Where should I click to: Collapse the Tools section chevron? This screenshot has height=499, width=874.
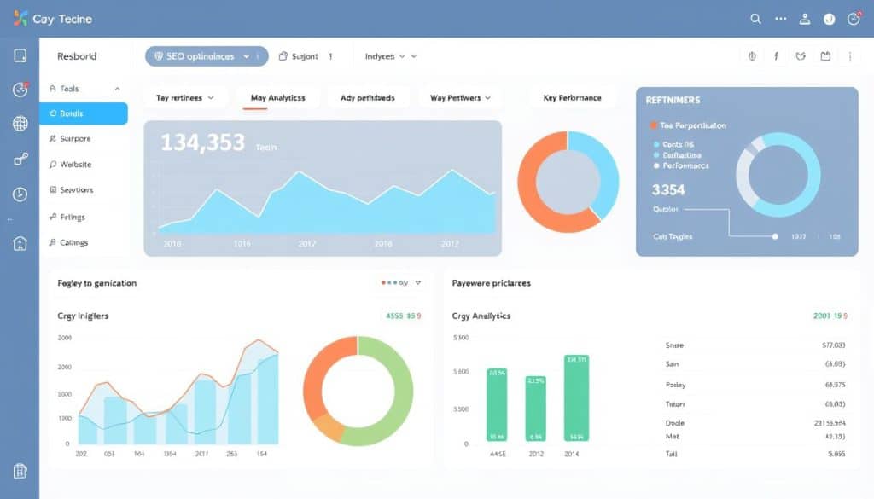pyautogui.click(x=117, y=89)
